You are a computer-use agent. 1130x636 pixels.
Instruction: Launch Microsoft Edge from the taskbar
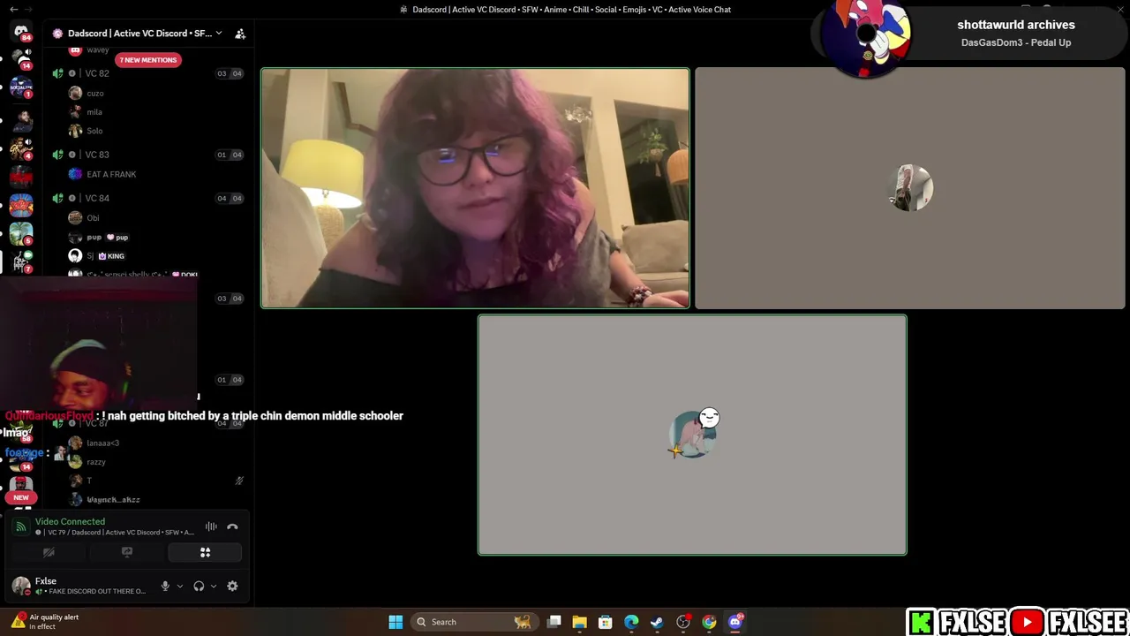631,622
